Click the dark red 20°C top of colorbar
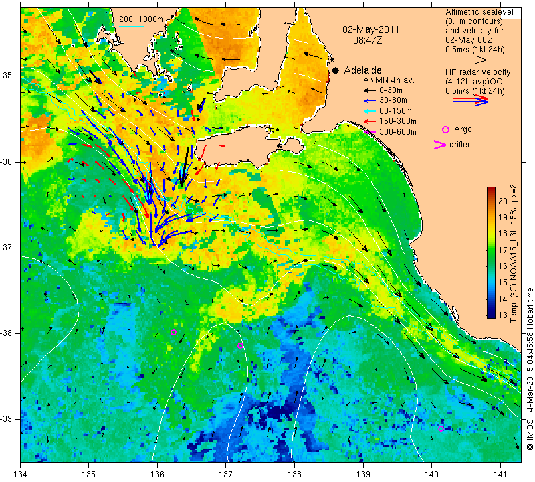This screenshot has height=482, width=535. 491,189
